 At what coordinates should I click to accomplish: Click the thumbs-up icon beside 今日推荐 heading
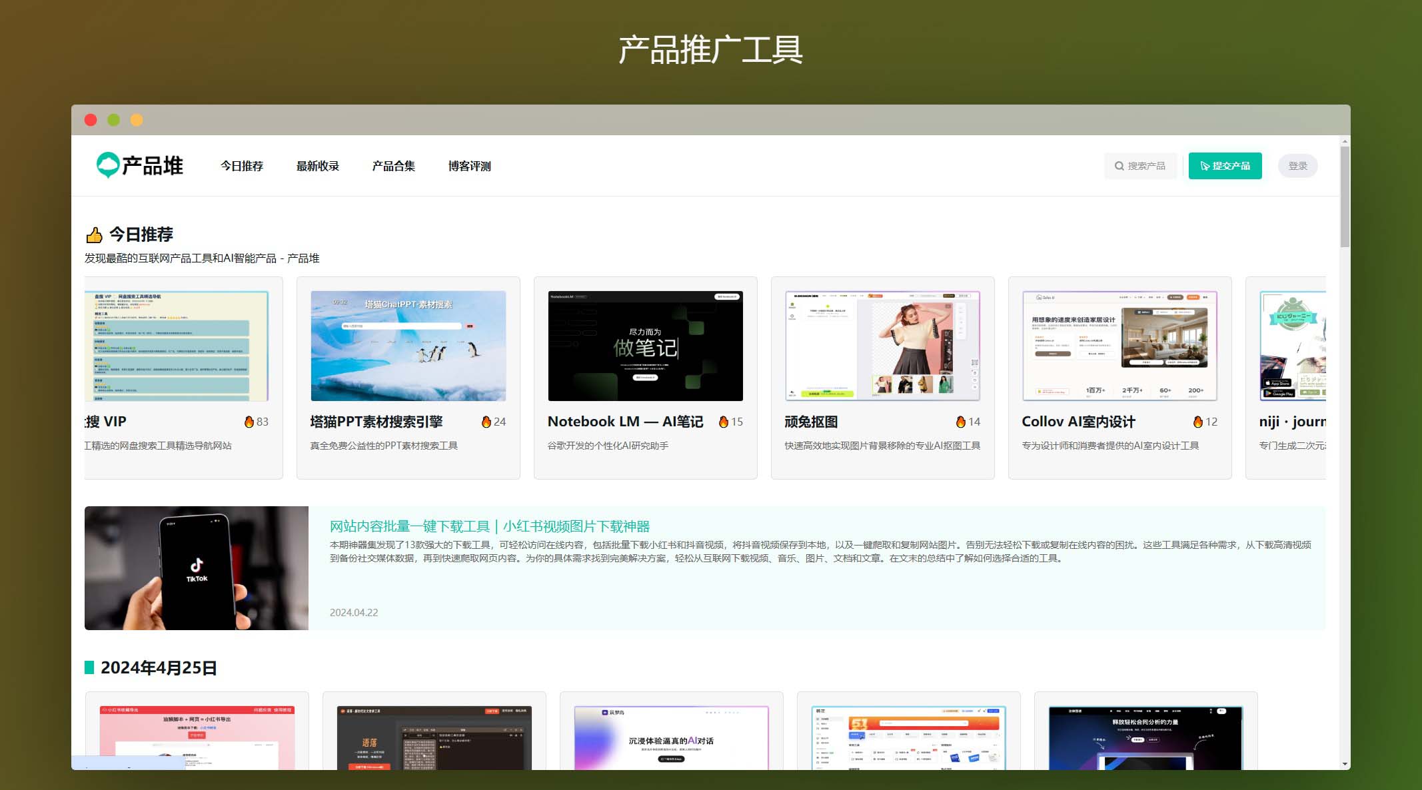click(95, 235)
